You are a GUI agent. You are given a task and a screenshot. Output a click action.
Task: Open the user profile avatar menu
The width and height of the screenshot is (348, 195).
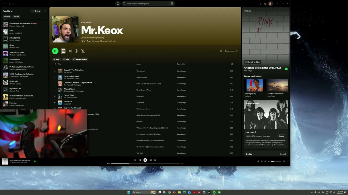click(271, 4)
